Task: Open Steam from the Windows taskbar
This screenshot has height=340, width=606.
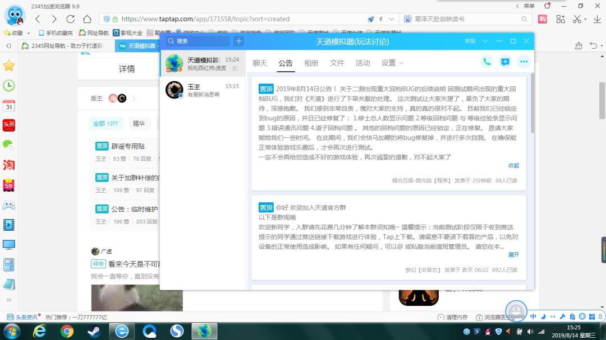Action: point(94,331)
